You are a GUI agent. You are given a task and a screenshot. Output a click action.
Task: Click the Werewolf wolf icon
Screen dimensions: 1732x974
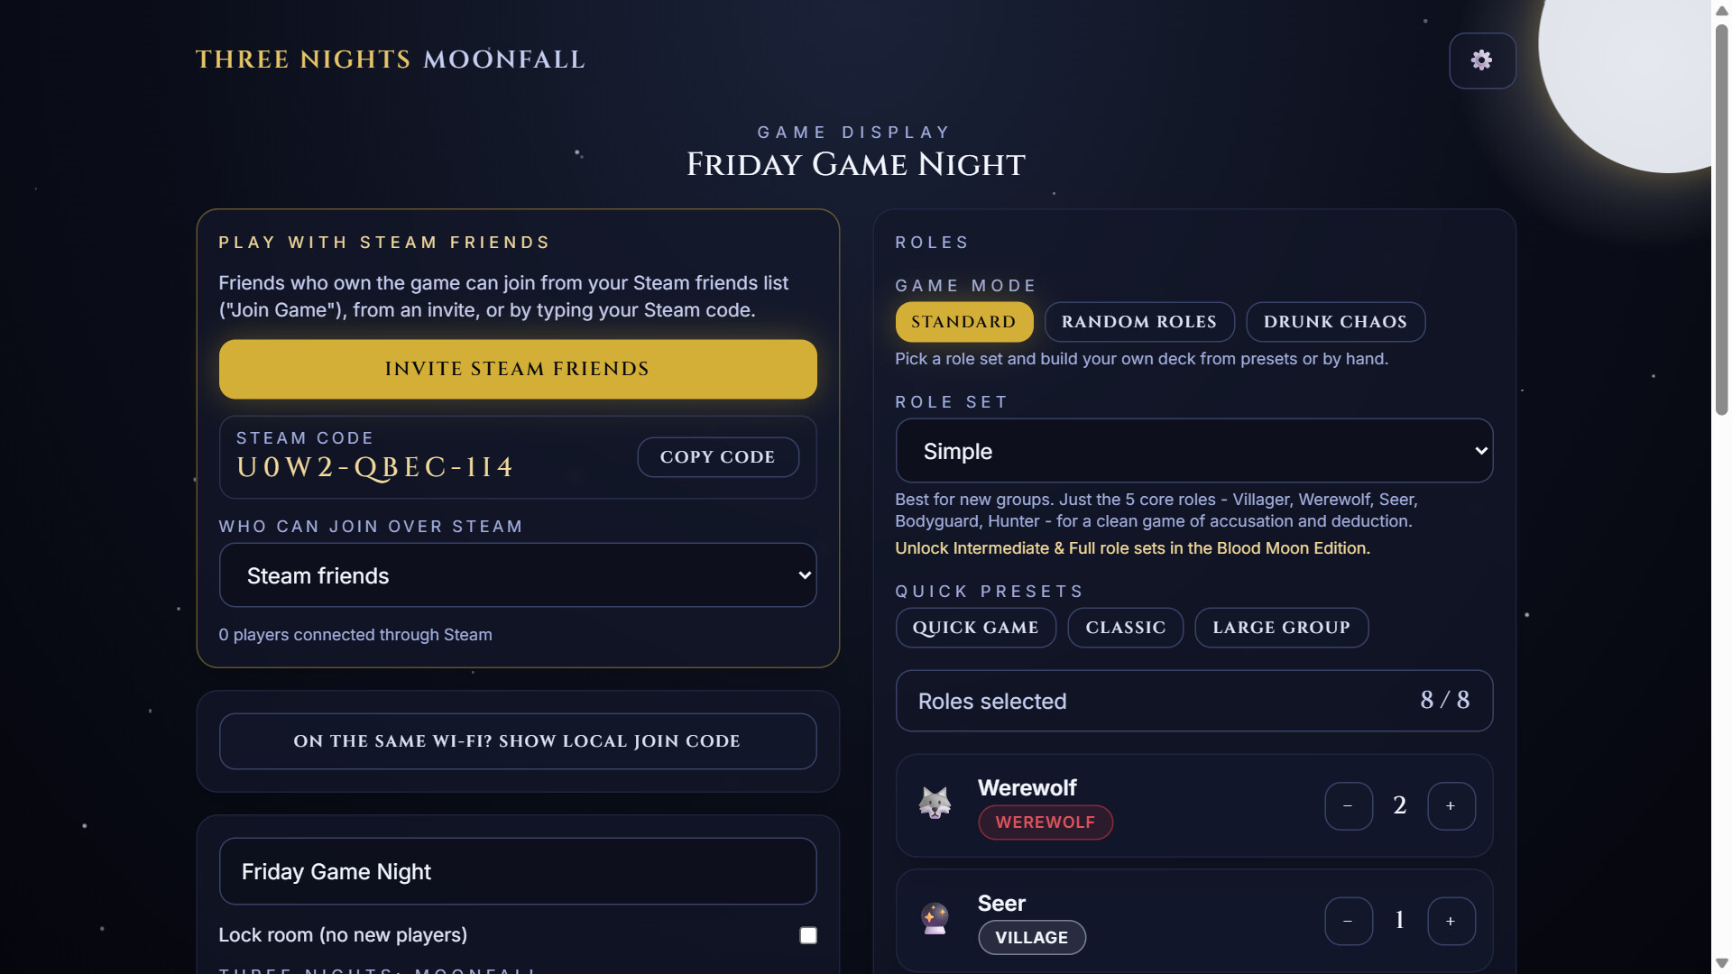(x=935, y=803)
